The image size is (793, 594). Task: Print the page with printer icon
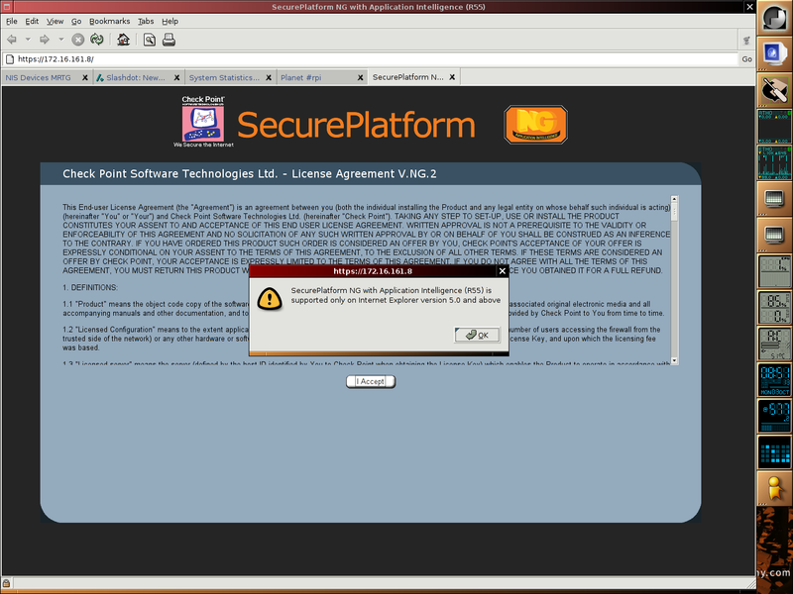[x=169, y=40]
